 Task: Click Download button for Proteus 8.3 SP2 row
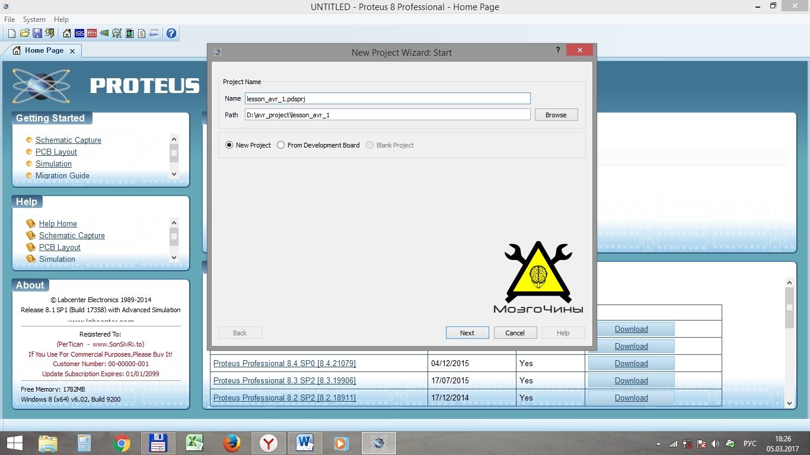point(631,380)
